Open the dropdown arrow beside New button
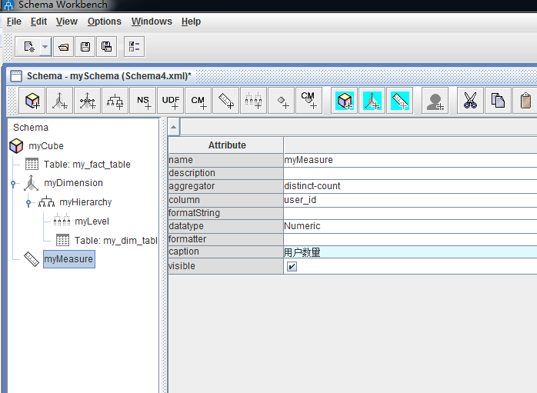Screen dimensions: 537x393 (x=45, y=47)
